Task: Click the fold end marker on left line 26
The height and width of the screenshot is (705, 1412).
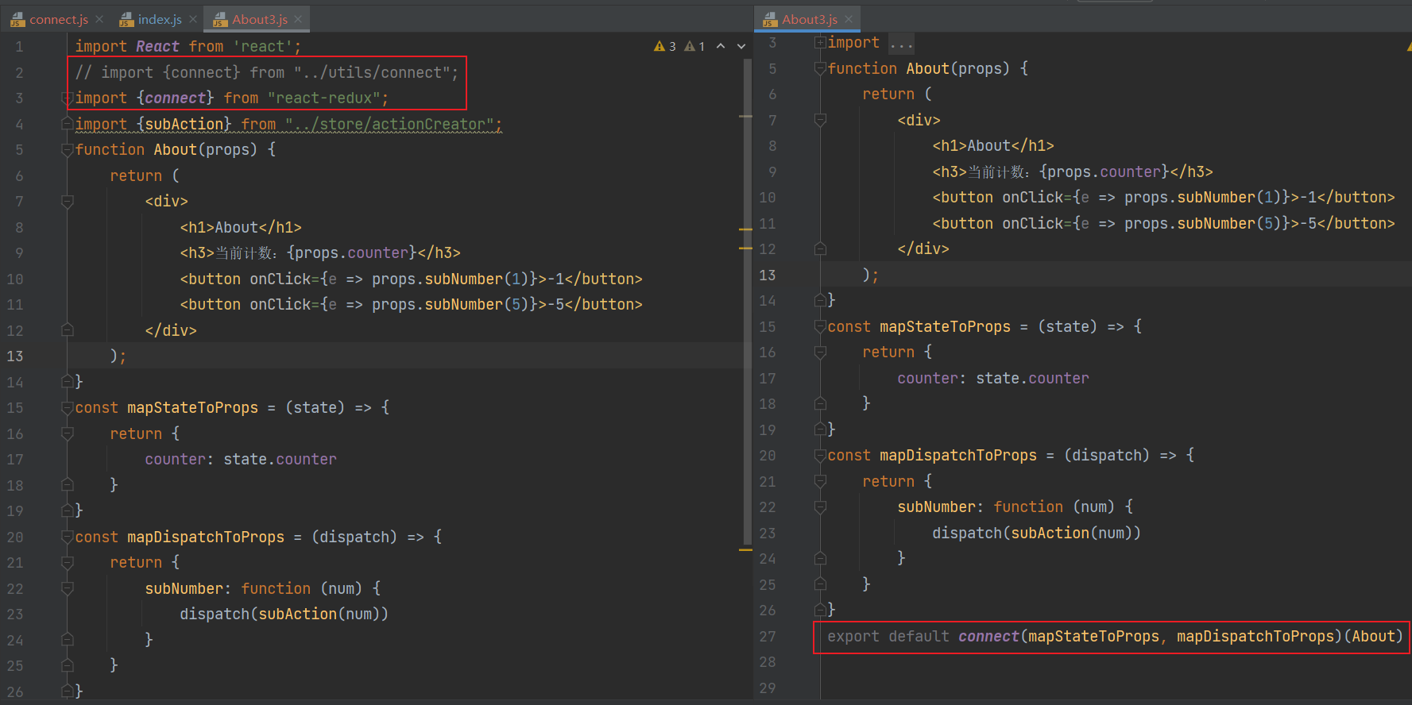Action: (x=68, y=692)
